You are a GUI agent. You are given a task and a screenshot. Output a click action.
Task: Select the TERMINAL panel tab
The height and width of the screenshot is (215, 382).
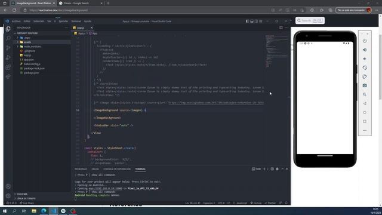(x=140, y=169)
